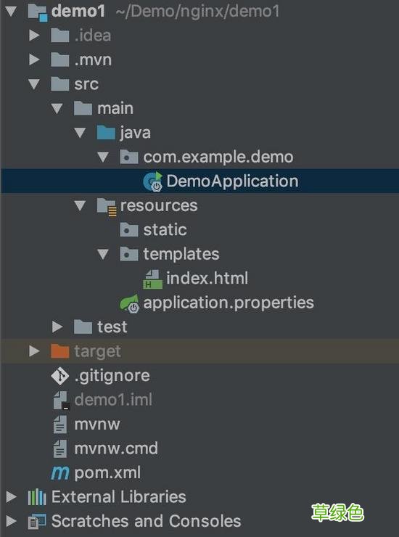Expand the test folder arrow
This screenshot has height=537, width=399.
(x=57, y=327)
